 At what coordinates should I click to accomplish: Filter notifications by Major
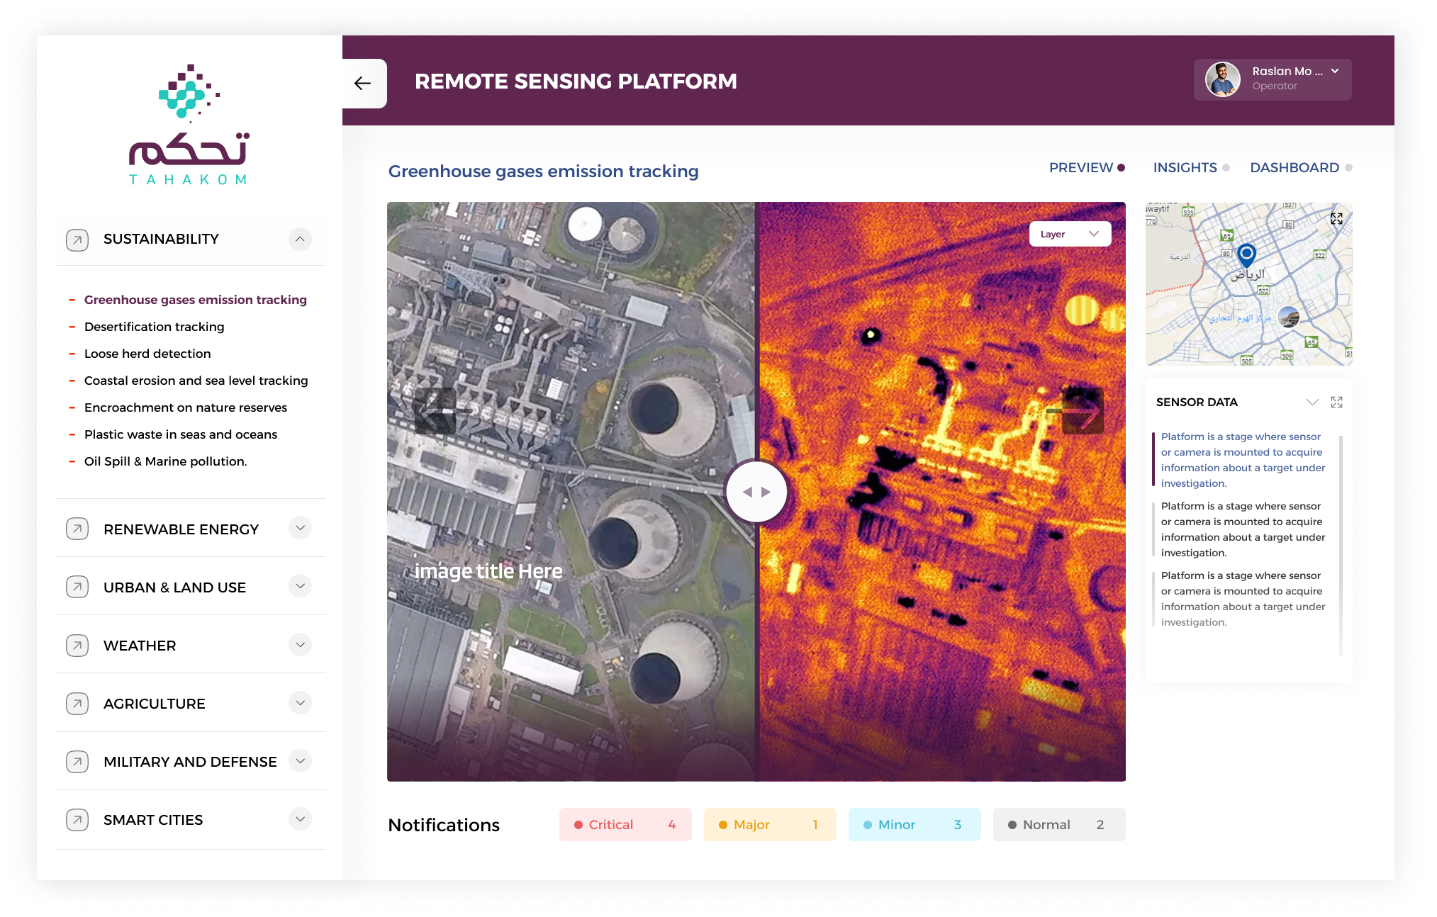[x=770, y=825]
